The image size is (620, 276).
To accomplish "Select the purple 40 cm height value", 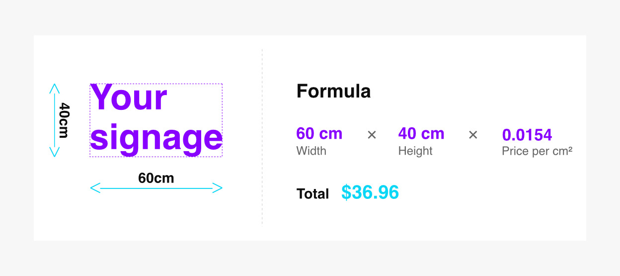I will (x=421, y=134).
